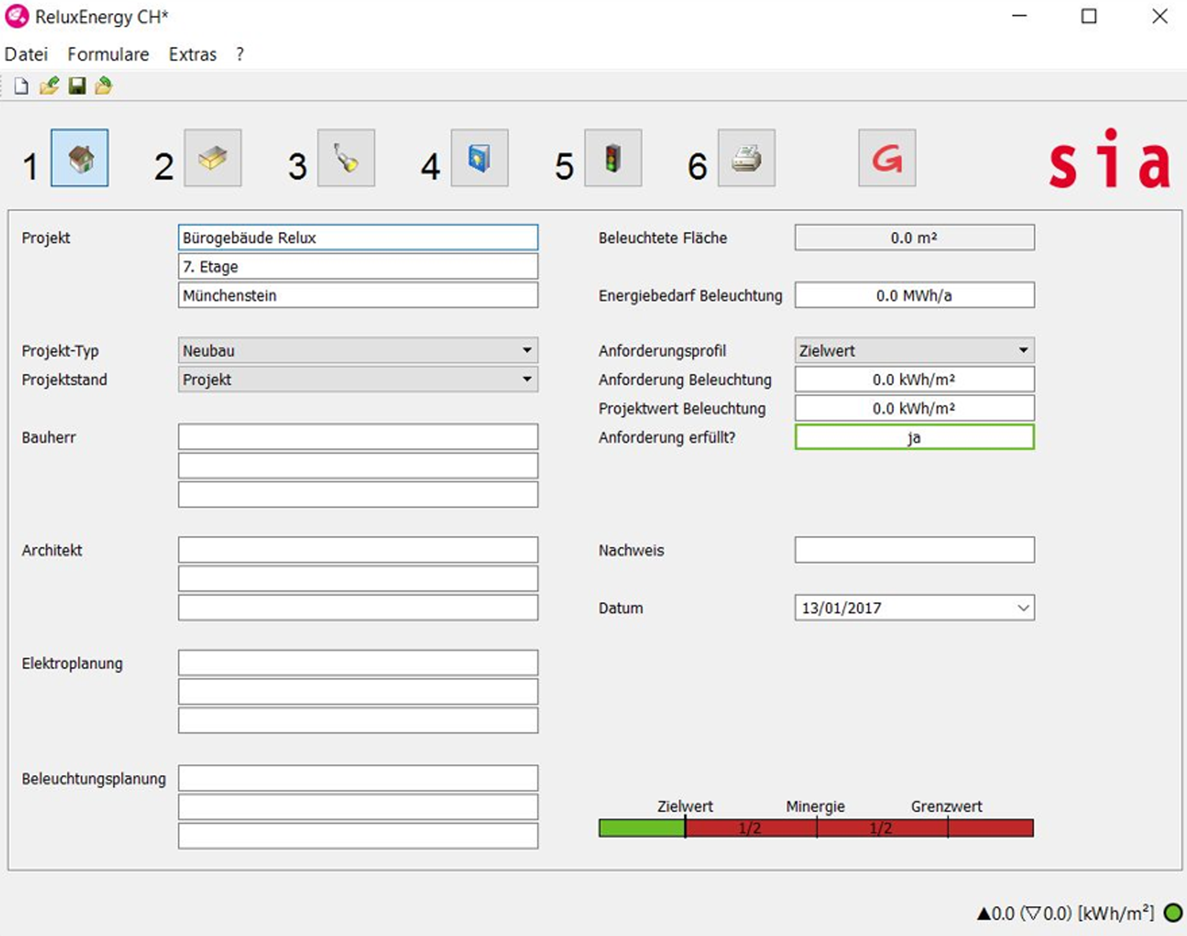Click the green status indicator circle

tap(1173, 912)
